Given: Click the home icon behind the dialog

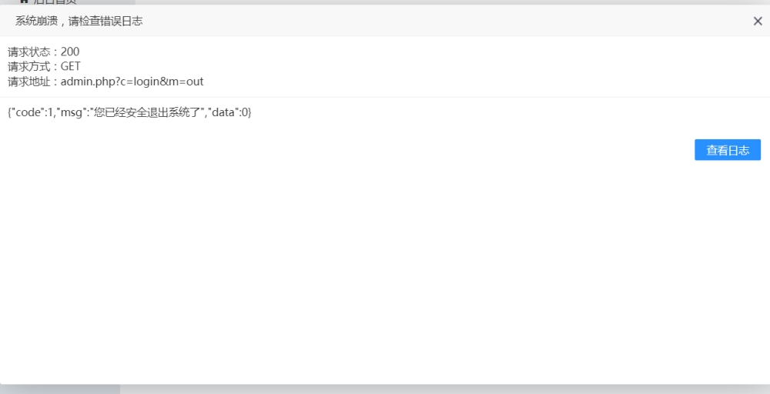Looking at the screenshot, I should pos(24,2).
